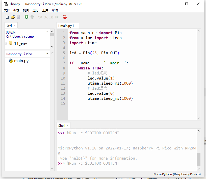Select the Shell tab
The height and width of the screenshot is (179, 206).
(62, 125)
